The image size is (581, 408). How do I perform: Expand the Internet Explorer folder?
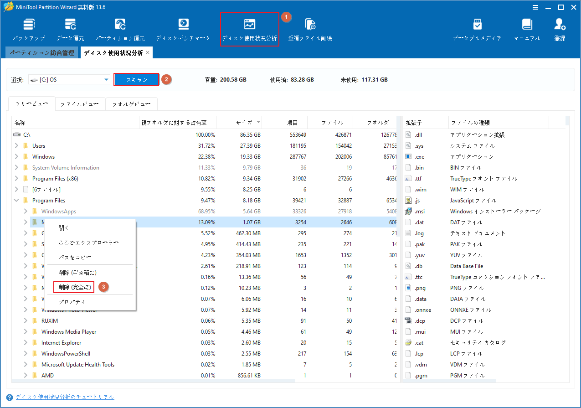click(26, 343)
